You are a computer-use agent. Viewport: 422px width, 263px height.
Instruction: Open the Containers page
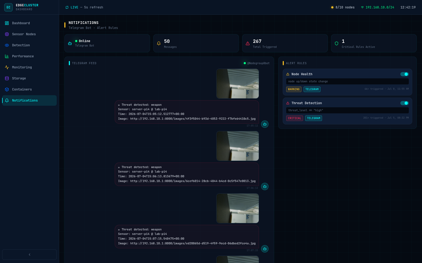coord(29,89)
